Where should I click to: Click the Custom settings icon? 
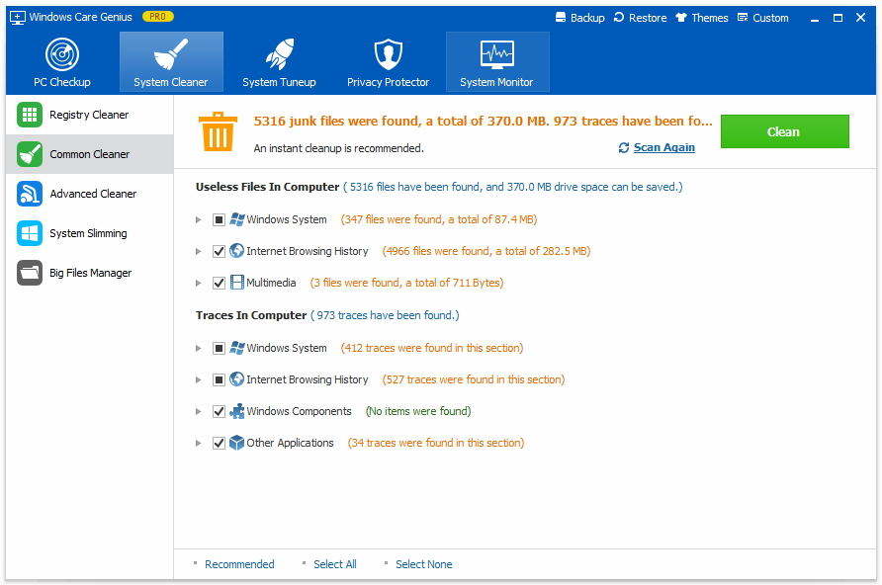coord(743,18)
